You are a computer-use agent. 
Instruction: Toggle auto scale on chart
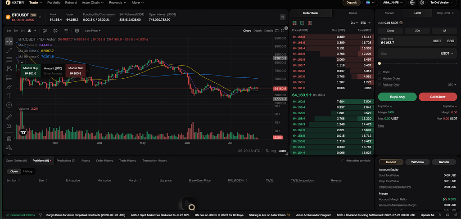pos(282,151)
